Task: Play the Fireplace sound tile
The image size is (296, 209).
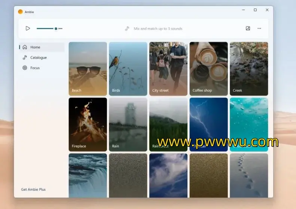Action: [88, 124]
